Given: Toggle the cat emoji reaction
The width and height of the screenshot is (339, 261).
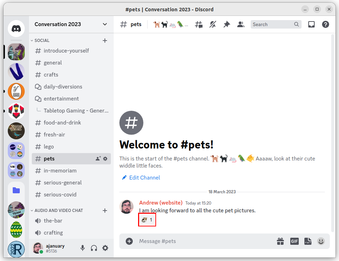Looking at the screenshot, I should [147, 220].
